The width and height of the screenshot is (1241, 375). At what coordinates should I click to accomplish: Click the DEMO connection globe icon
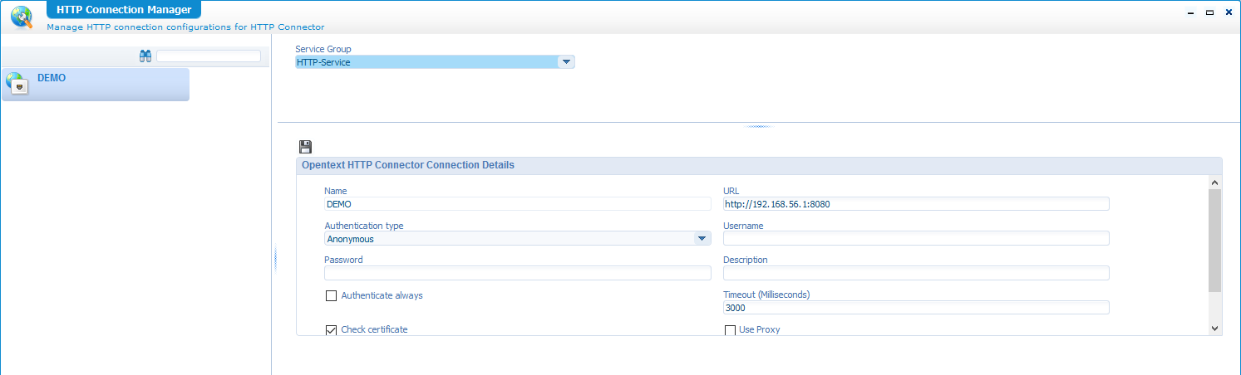click(17, 84)
